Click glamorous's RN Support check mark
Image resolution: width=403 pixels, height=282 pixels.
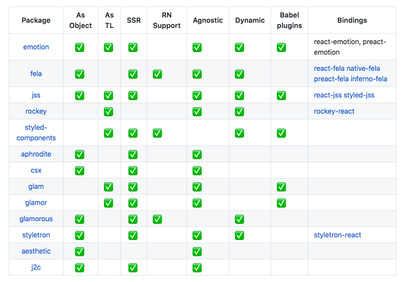[157, 219]
